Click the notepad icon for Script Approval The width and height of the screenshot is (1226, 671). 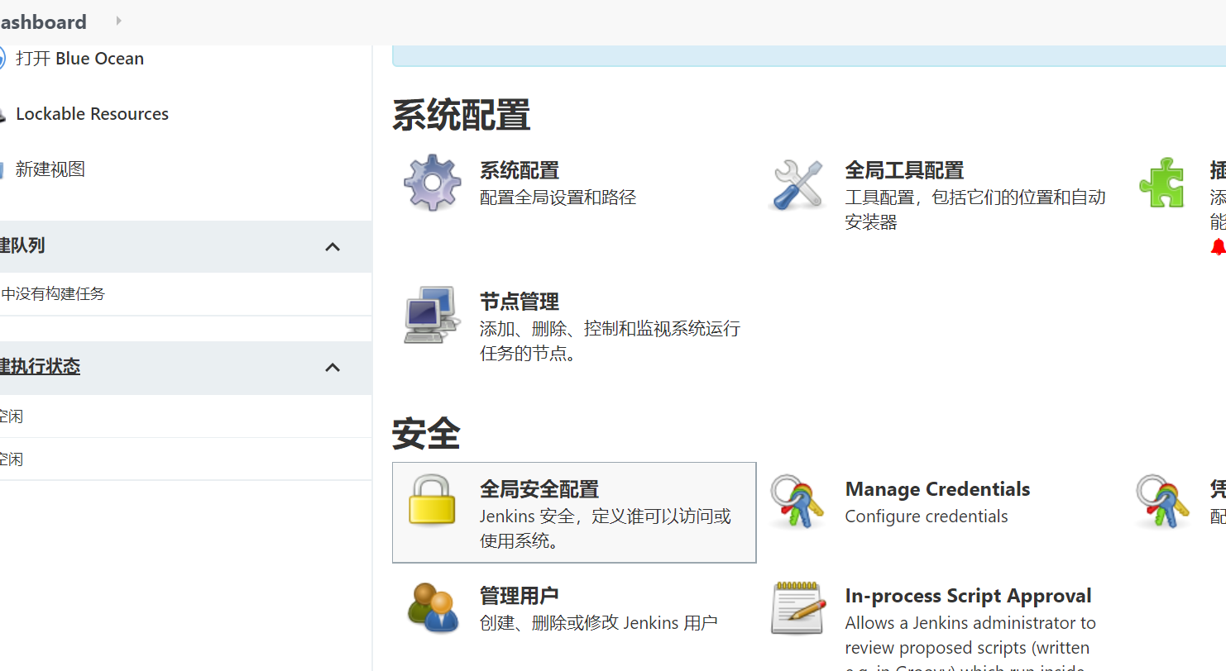click(798, 607)
